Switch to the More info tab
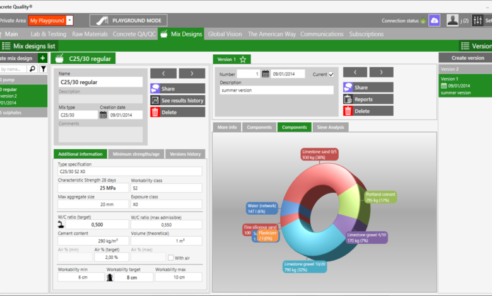This screenshot has height=296, width=492. (x=227, y=127)
